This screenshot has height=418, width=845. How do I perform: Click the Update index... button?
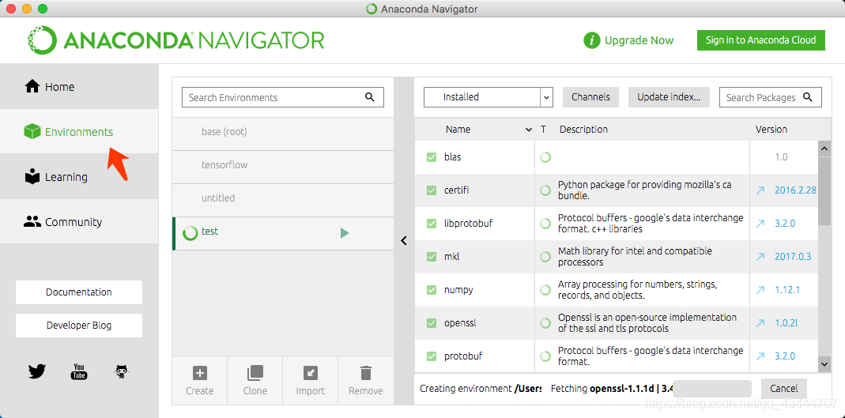click(669, 97)
